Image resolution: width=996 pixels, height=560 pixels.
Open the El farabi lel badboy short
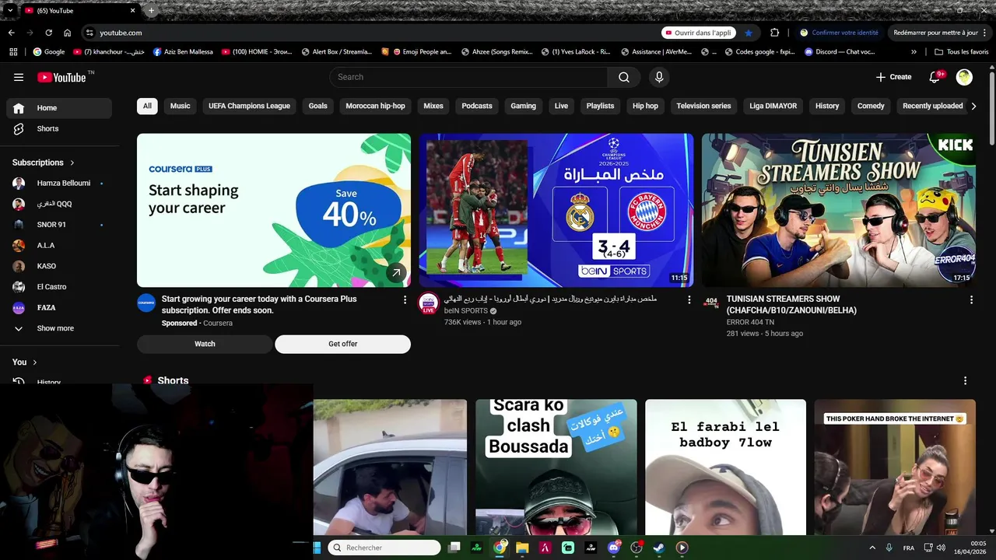point(725,467)
